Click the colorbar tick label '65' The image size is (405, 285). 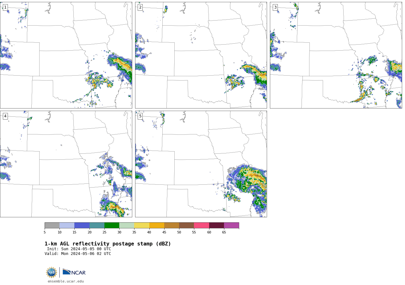tap(224, 232)
